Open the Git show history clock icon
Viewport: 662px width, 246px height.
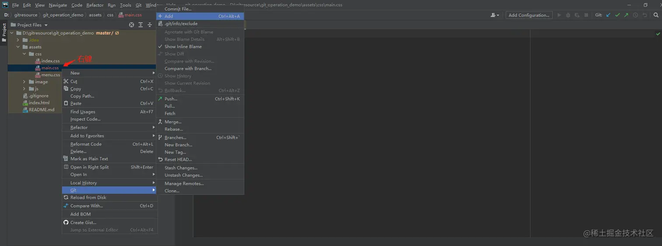635,15
